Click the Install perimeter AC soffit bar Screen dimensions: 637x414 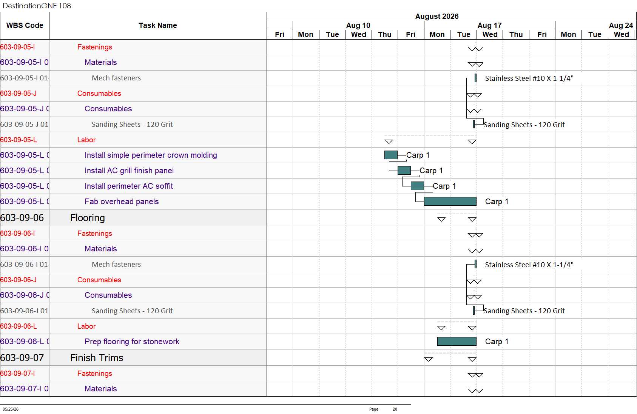(417, 186)
